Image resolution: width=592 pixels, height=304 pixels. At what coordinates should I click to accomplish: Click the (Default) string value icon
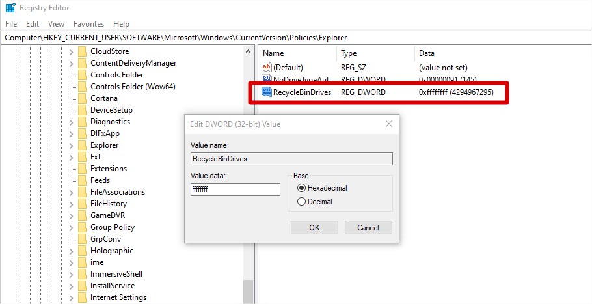click(x=267, y=67)
